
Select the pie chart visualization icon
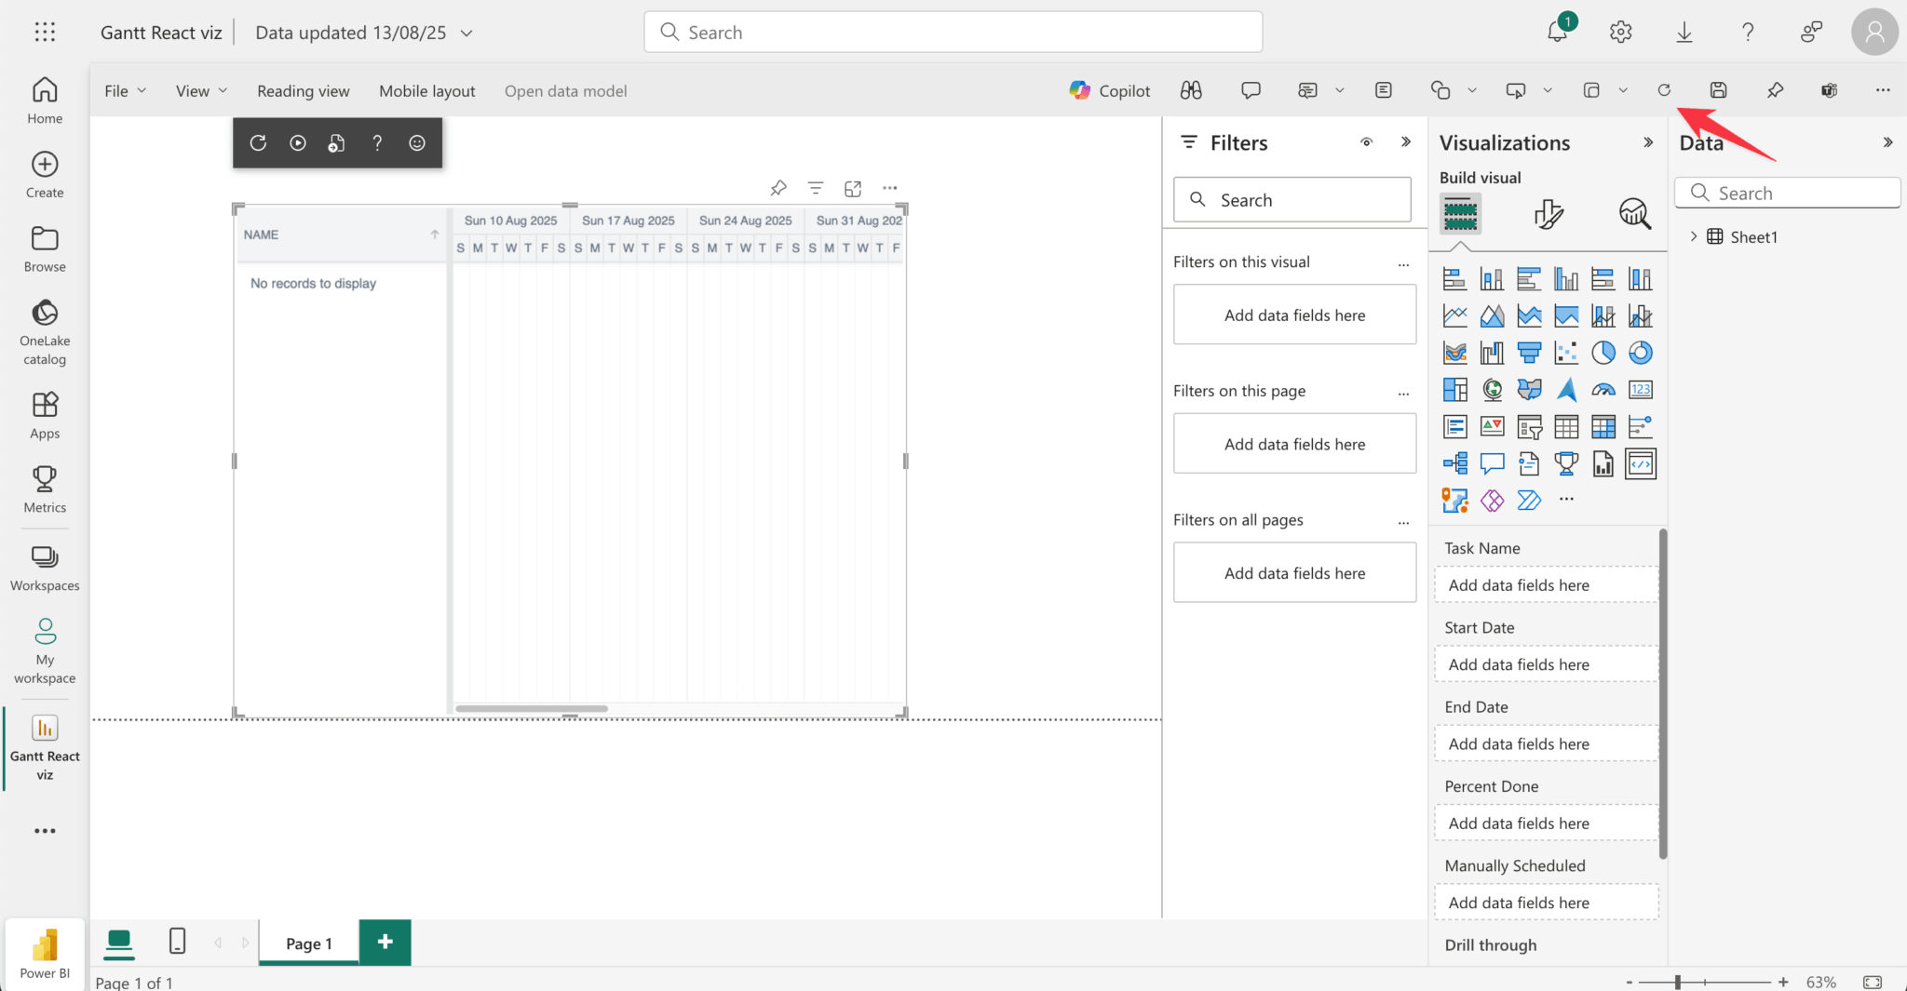pyautogui.click(x=1603, y=353)
